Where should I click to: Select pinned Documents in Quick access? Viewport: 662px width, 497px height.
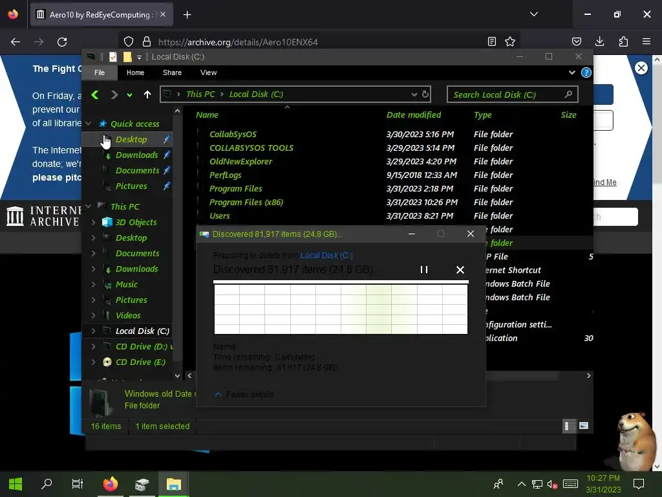click(x=138, y=171)
